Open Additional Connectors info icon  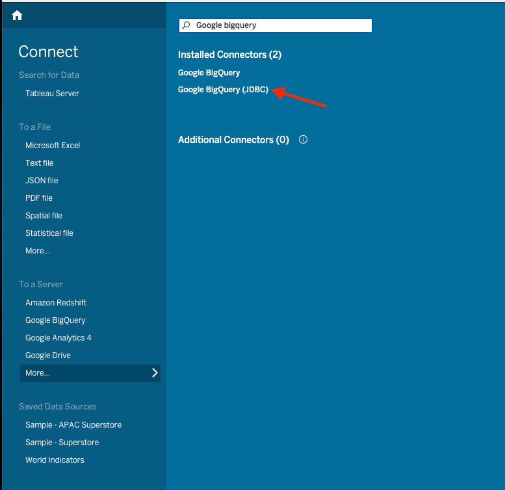[x=303, y=140]
